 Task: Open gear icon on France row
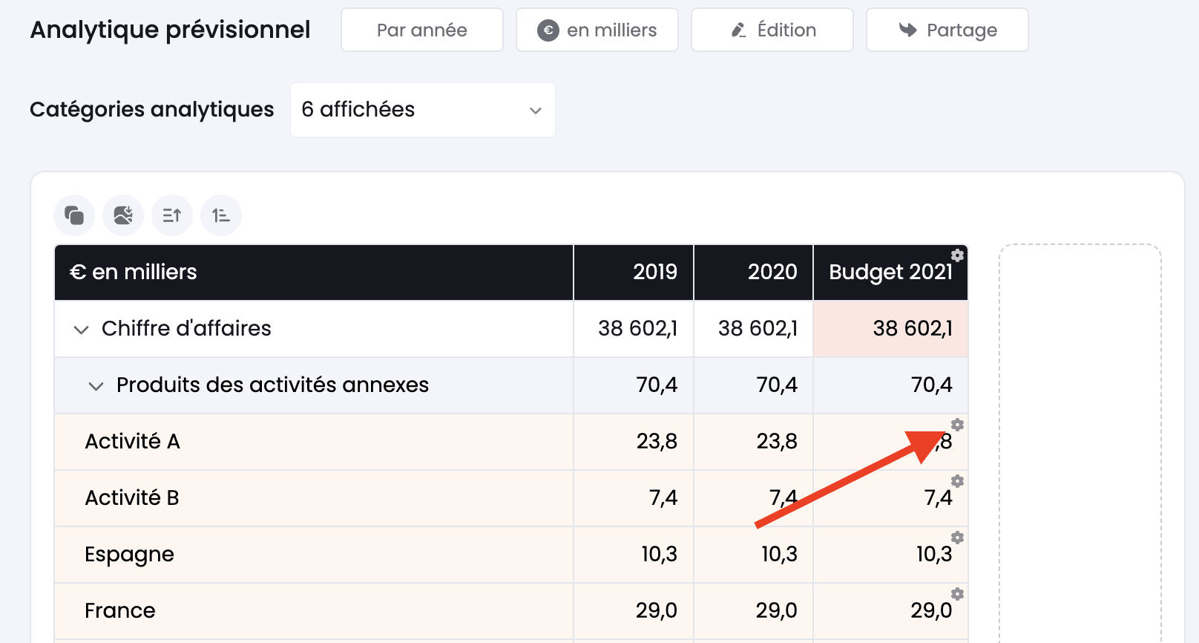point(957,594)
